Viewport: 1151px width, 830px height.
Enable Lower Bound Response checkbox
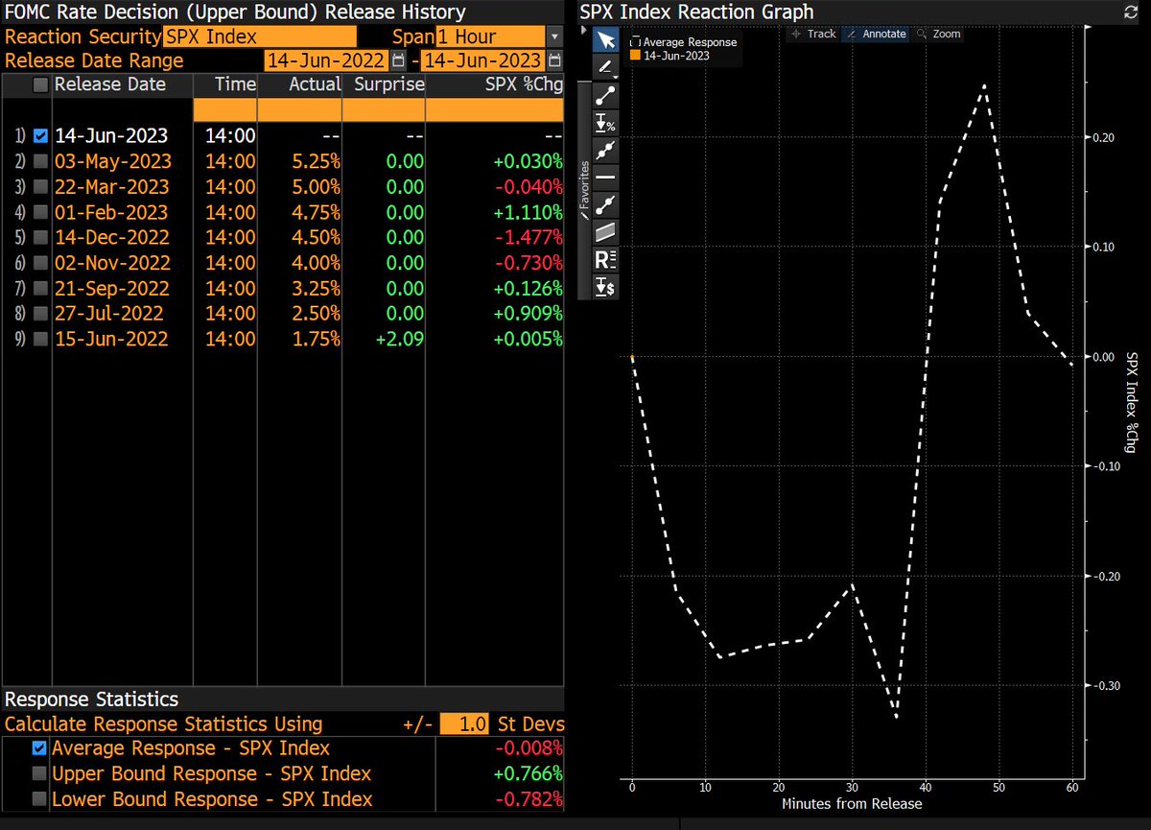pos(40,798)
